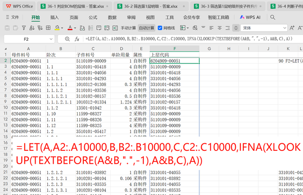The width and height of the screenshot is (303, 195).
Task: Click cell containing 5110109-00009 in column C
Action: (x=93, y=61)
